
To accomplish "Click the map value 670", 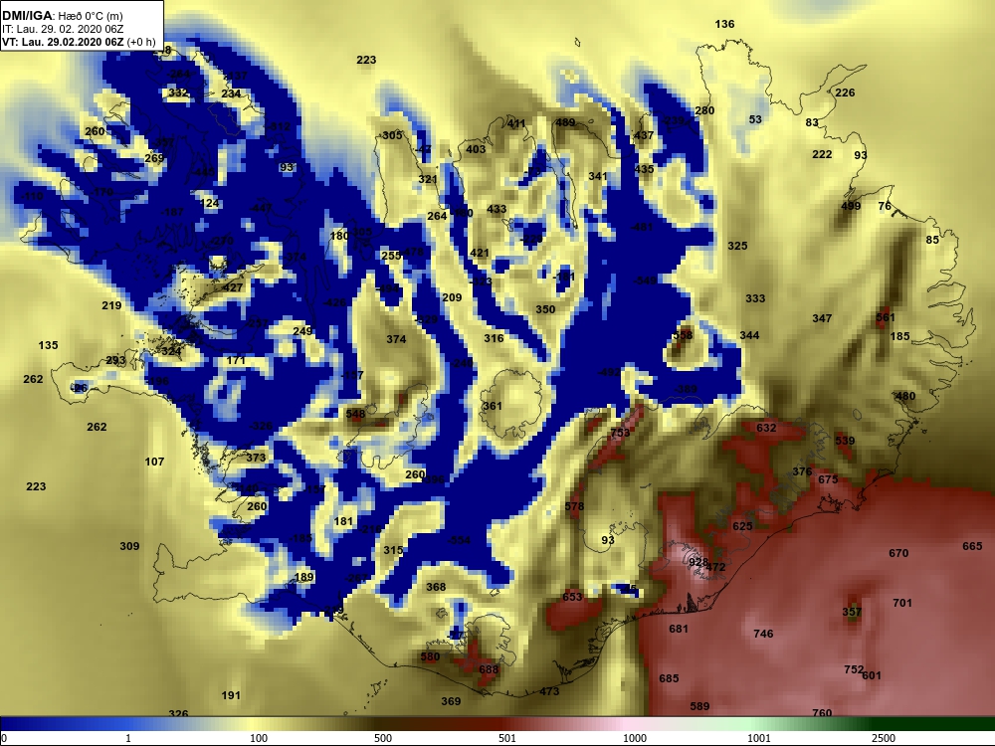I will tap(898, 553).
